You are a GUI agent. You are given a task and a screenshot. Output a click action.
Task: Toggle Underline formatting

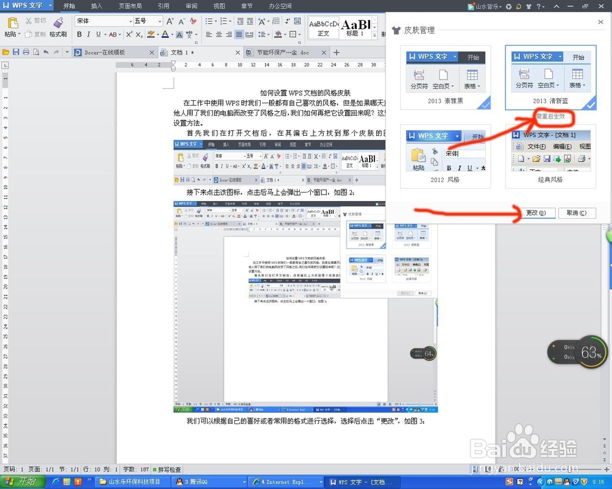tap(99, 34)
